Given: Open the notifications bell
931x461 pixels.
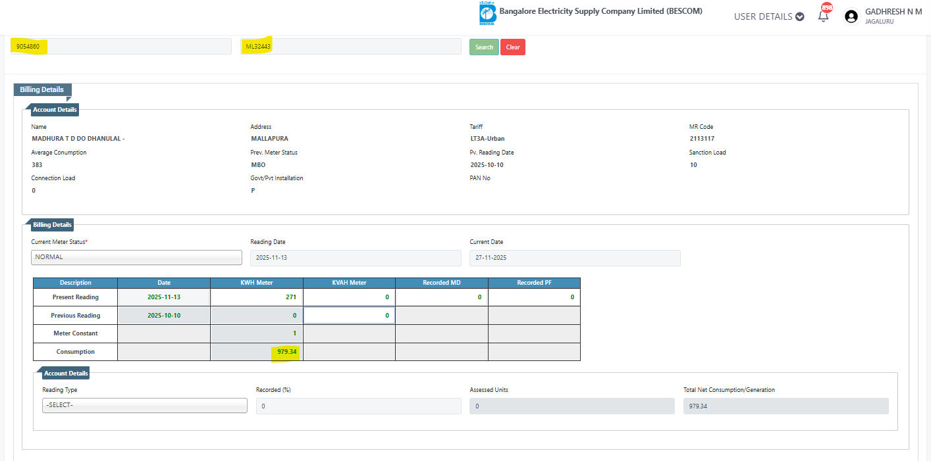Looking at the screenshot, I should point(823,16).
